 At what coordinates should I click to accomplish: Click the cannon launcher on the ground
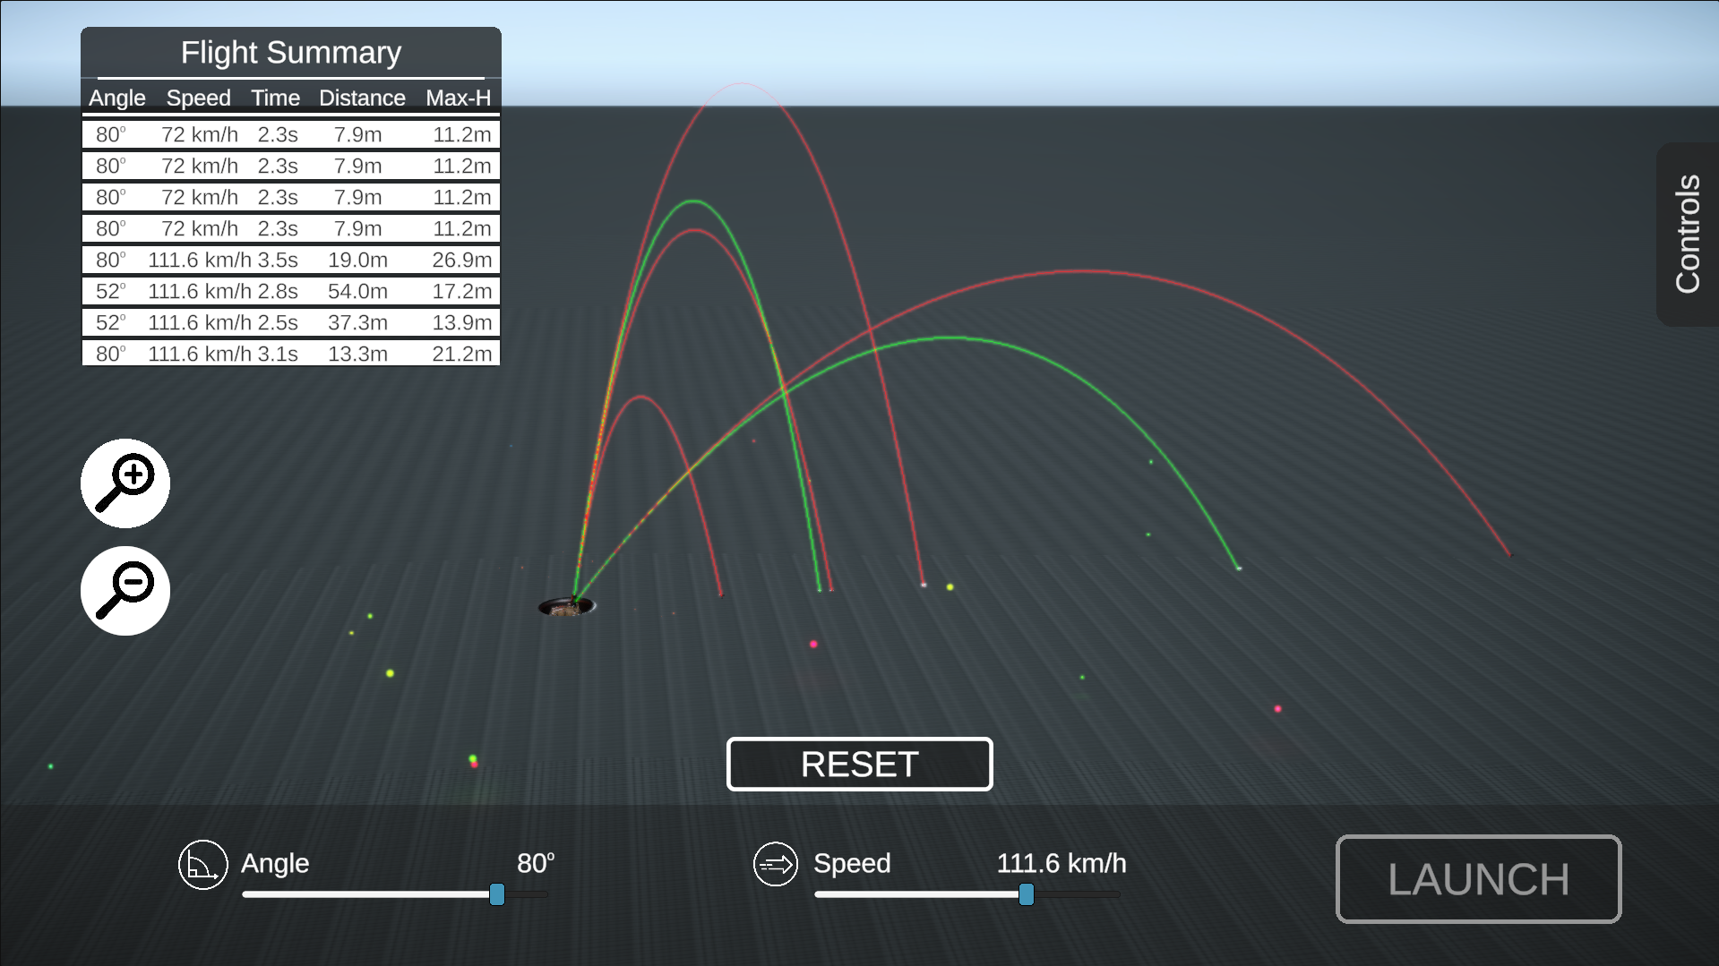pyautogui.click(x=567, y=606)
